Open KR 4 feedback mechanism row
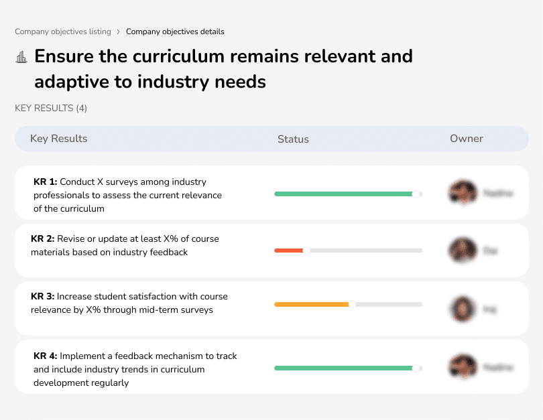 (135, 369)
